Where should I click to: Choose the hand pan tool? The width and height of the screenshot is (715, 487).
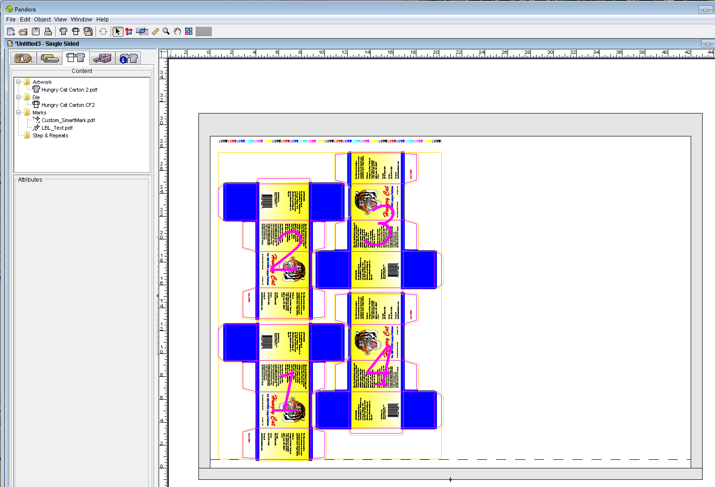(x=177, y=31)
